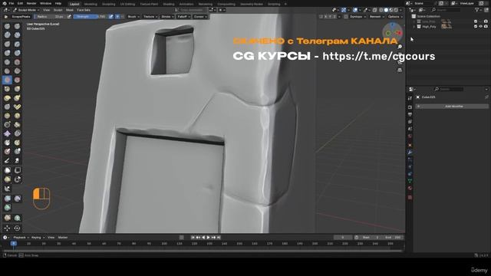Open the Options dropdown
This screenshot has width=491, height=276.
pyautogui.click(x=395, y=17)
